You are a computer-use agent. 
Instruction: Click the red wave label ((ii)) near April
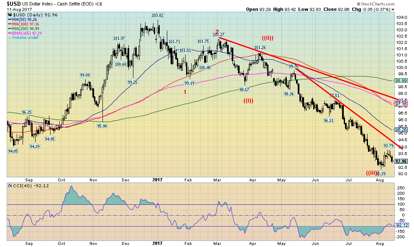coord(268,38)
